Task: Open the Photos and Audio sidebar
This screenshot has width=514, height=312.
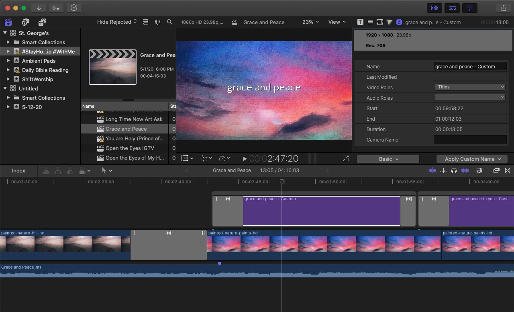Action: [x=25, y=22]
